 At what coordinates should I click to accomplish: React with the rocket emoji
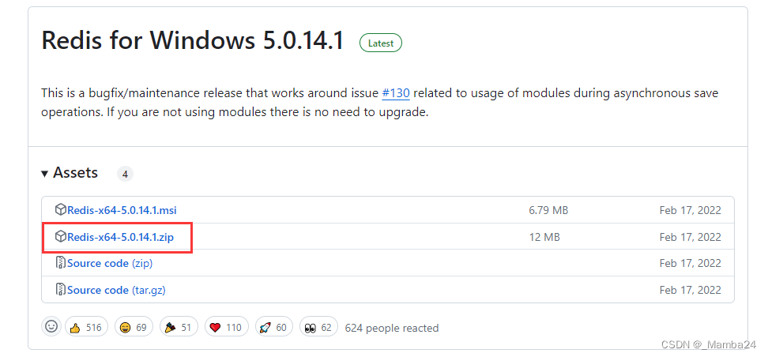click(x=273, y=327)
